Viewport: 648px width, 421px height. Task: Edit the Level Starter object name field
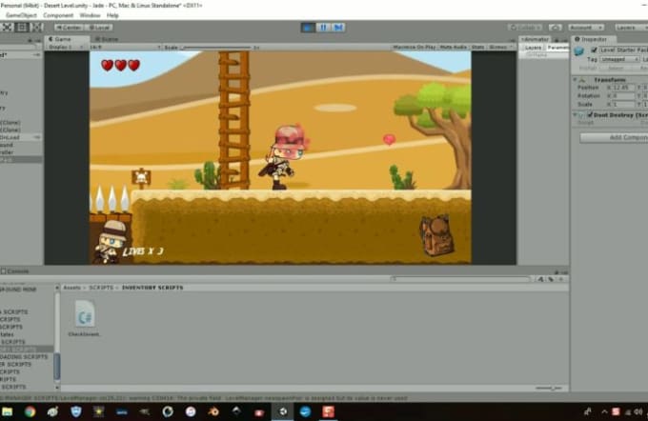(623, 50)
